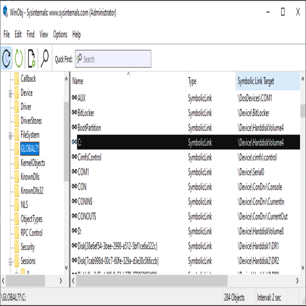Click the KernelObjects folder icon
306x306 pixels.
pyautogui.click(x=17, y=163)
